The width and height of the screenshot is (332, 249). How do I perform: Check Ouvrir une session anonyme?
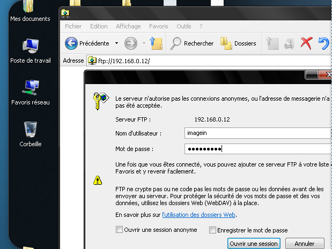(119, 230)
